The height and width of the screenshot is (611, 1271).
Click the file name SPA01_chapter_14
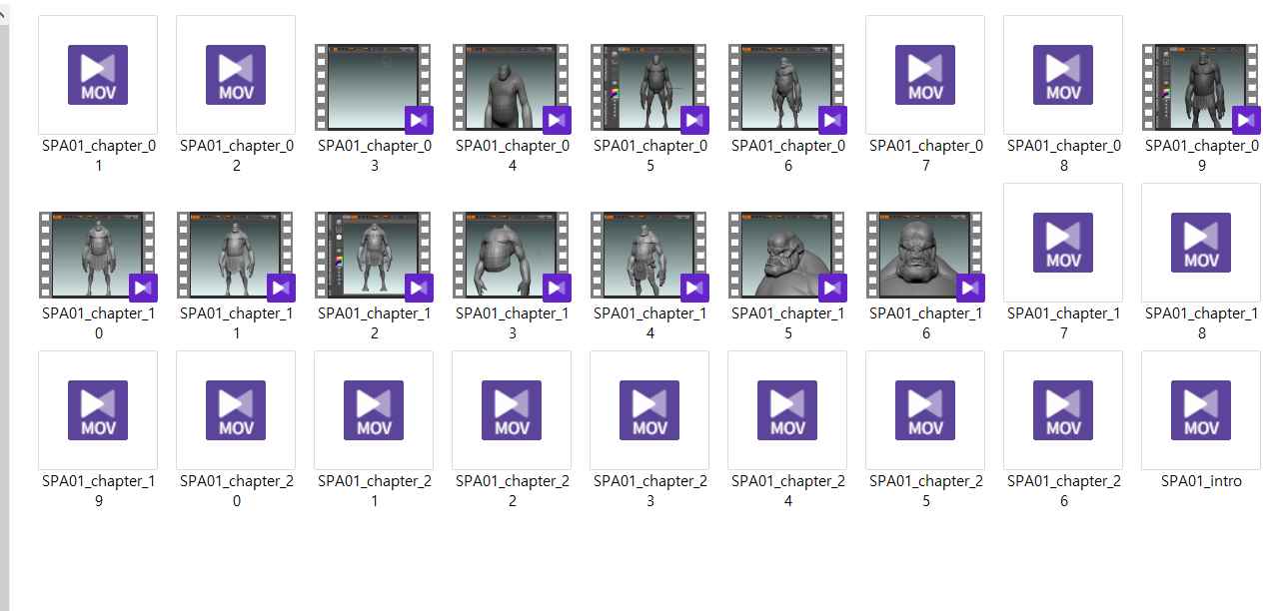pyautogui.click(x=649, y=323)
